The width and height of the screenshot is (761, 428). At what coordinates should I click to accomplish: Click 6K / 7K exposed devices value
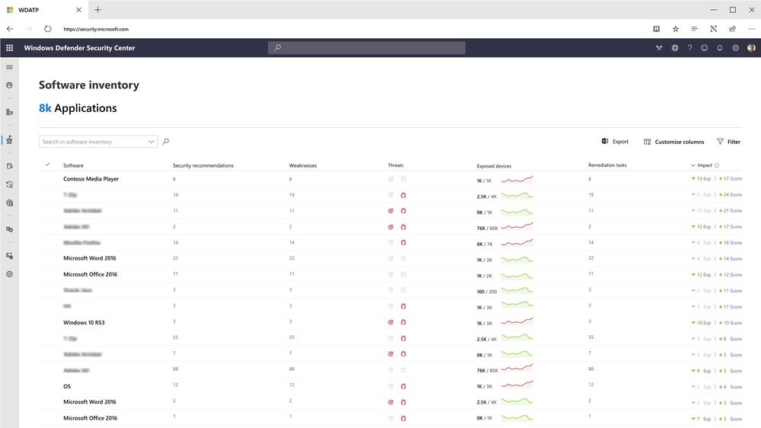point(484,244)
